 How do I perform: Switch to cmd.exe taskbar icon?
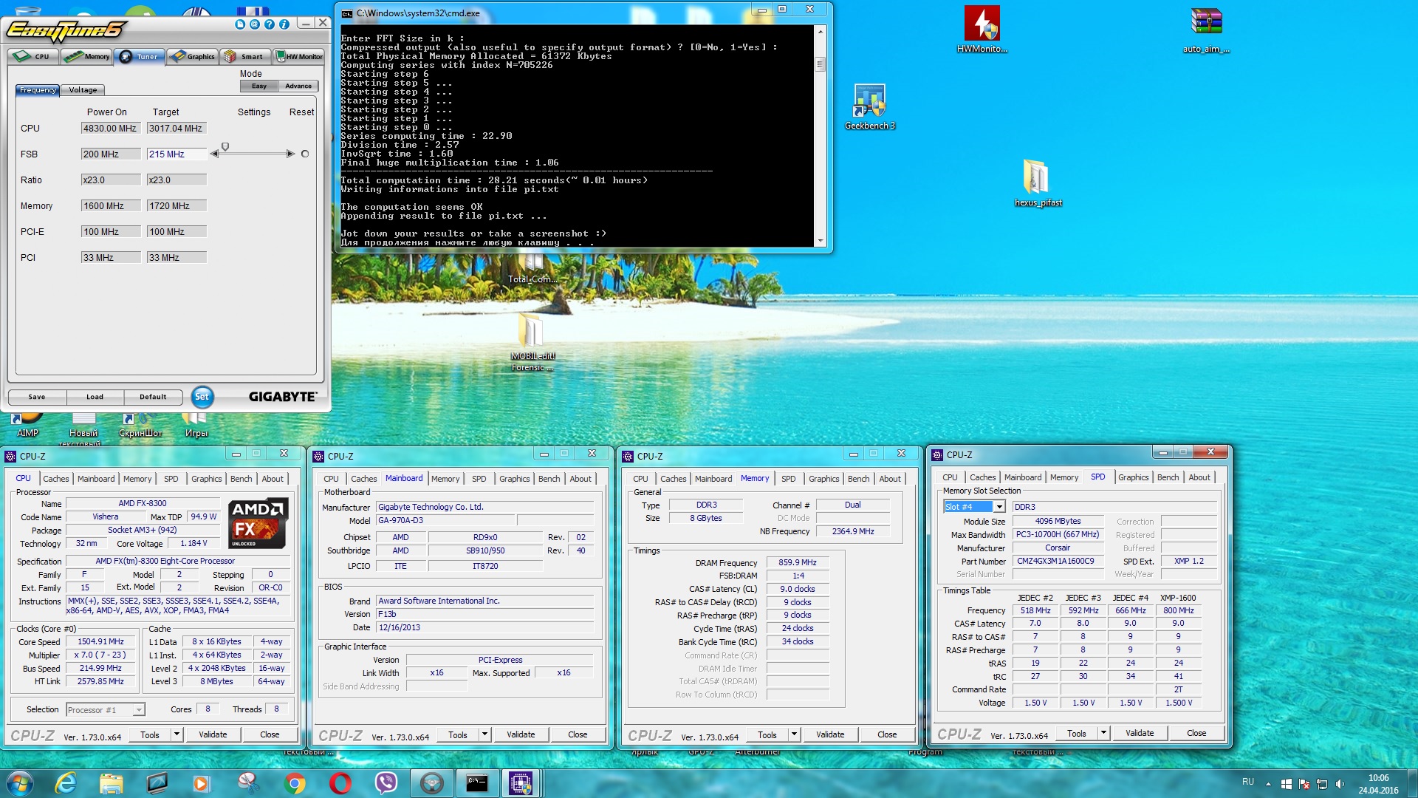tap(477, 783)
